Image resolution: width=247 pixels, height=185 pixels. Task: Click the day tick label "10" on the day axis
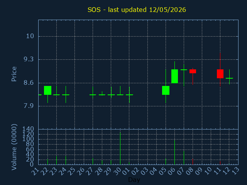[208, 171]
